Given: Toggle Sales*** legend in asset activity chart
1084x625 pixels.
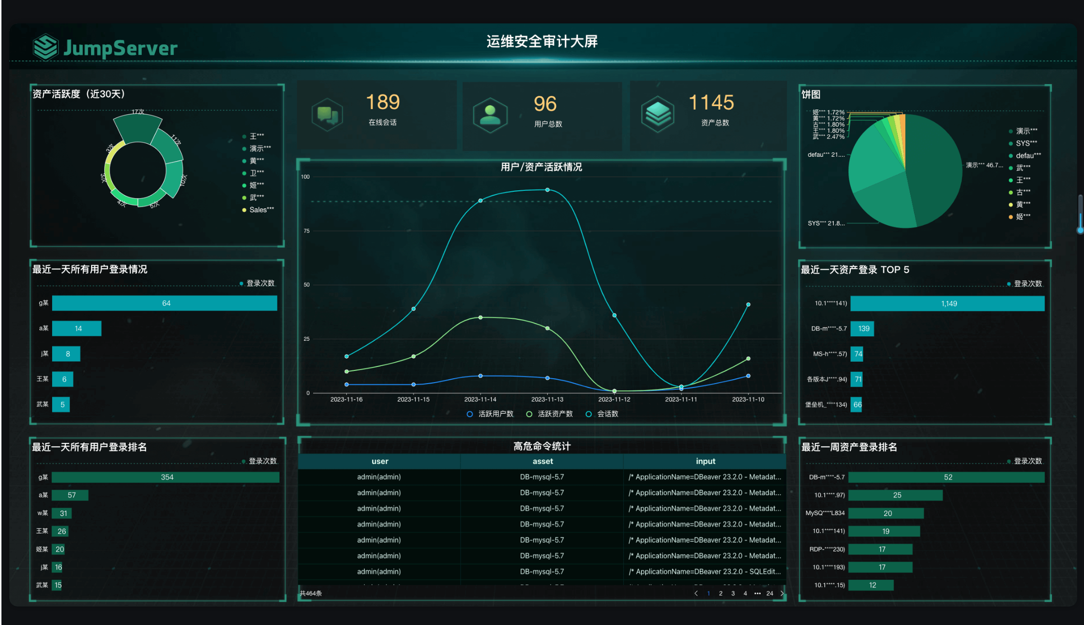Looking at the screenshot, I should pos(258,210).
